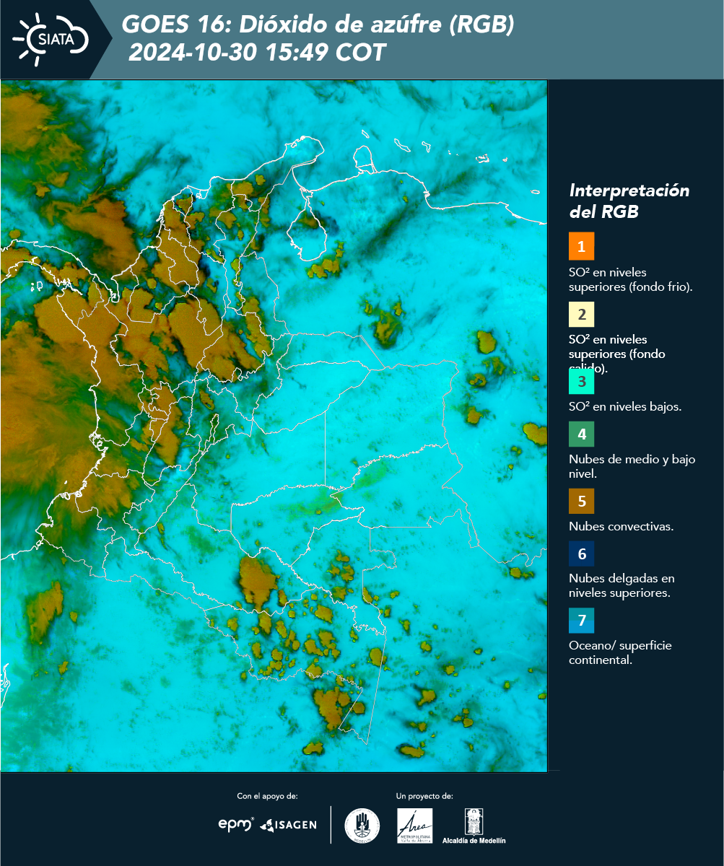The width and height of the screenshot is (724, 866).
Task: Click the label 'SO² en niveles superiores (fondo frio).'
Action: pos(631,279)
